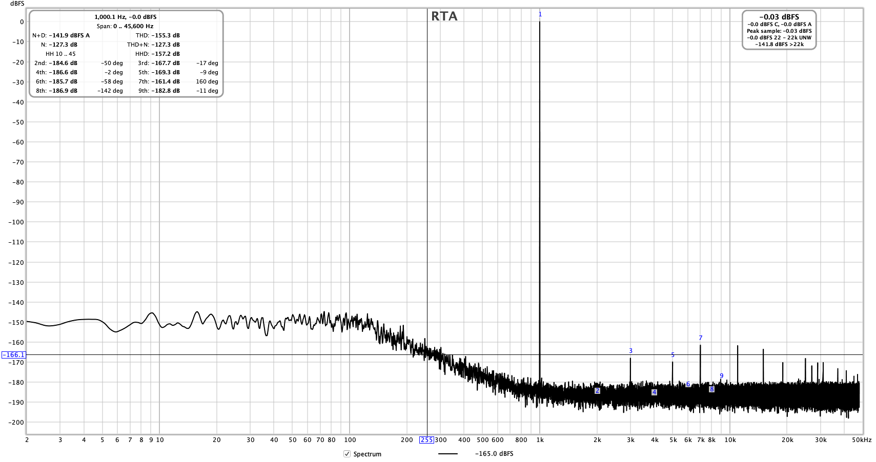Click the 160 deg phase value
This screenshot has height=462, width=876.
[207, 81]
